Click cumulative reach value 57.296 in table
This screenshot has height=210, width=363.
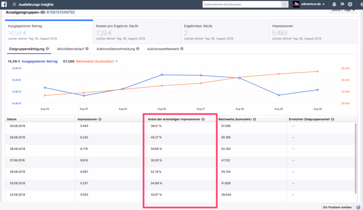(x=226, y=126)
